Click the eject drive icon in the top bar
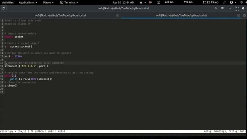 tap(141, 2)
